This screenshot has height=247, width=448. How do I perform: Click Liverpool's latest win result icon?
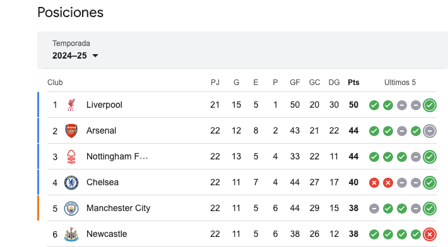click(x=430, y=105)
